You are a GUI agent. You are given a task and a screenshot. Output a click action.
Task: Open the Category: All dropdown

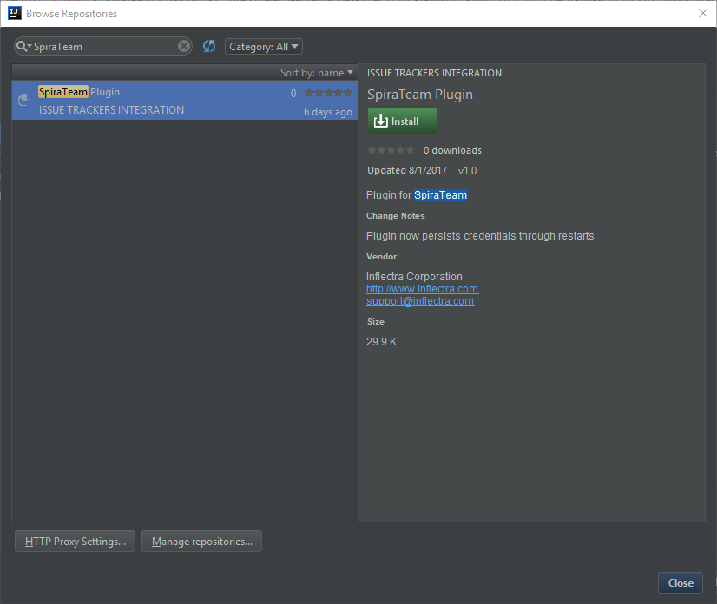click(x=263, y=47)
